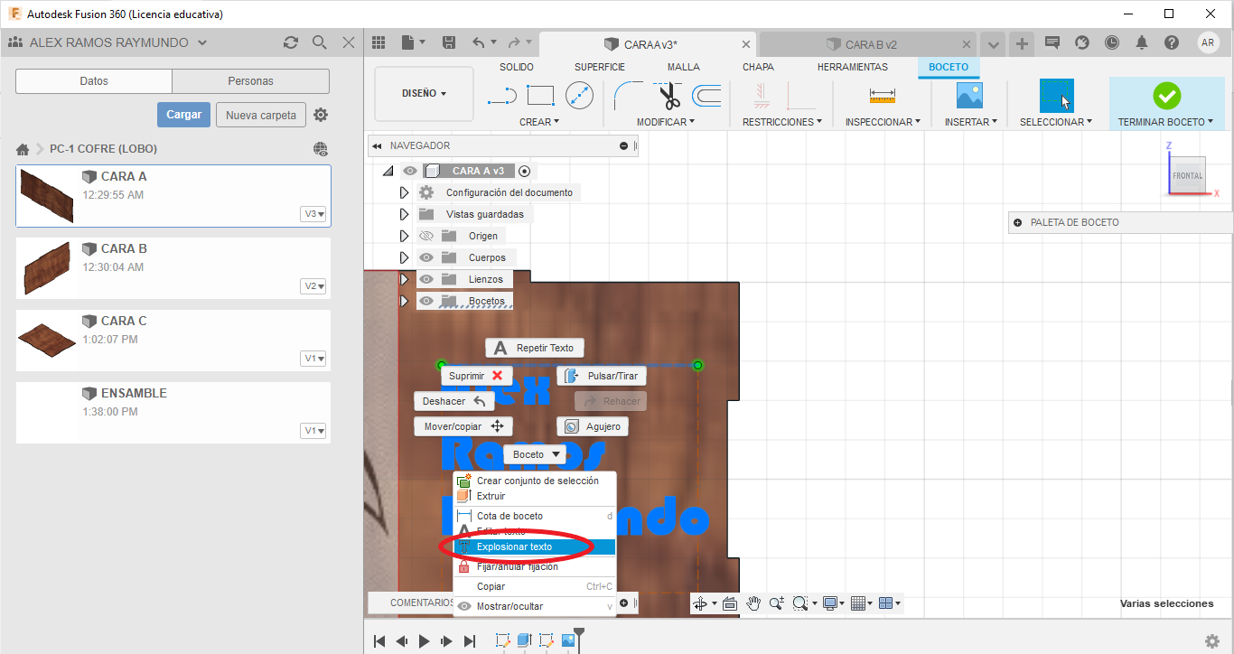Click the Nueva carpeta button

pyautogui.click(x=261, y=115)
